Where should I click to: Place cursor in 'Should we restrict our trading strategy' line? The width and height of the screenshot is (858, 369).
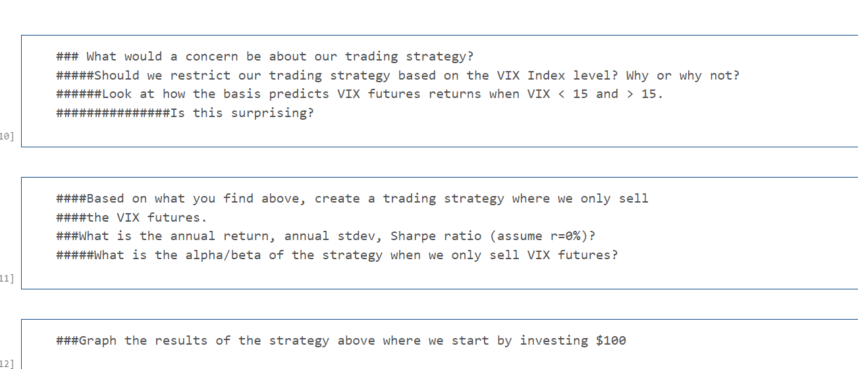tap(398, 76)
